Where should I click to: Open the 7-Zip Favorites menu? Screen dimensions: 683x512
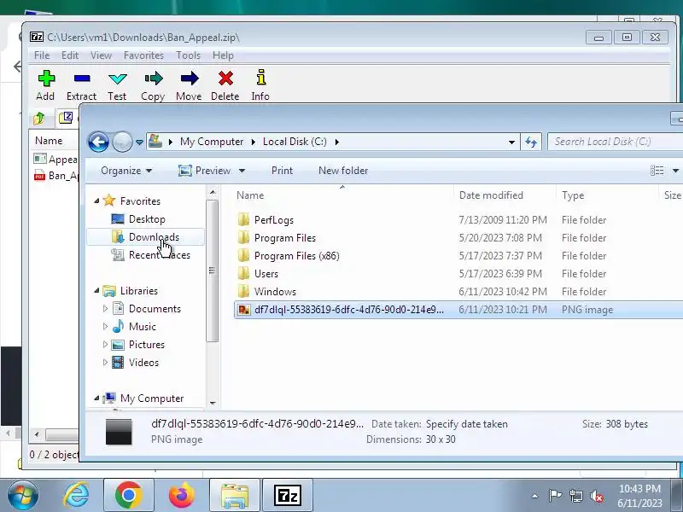(143, 55)
